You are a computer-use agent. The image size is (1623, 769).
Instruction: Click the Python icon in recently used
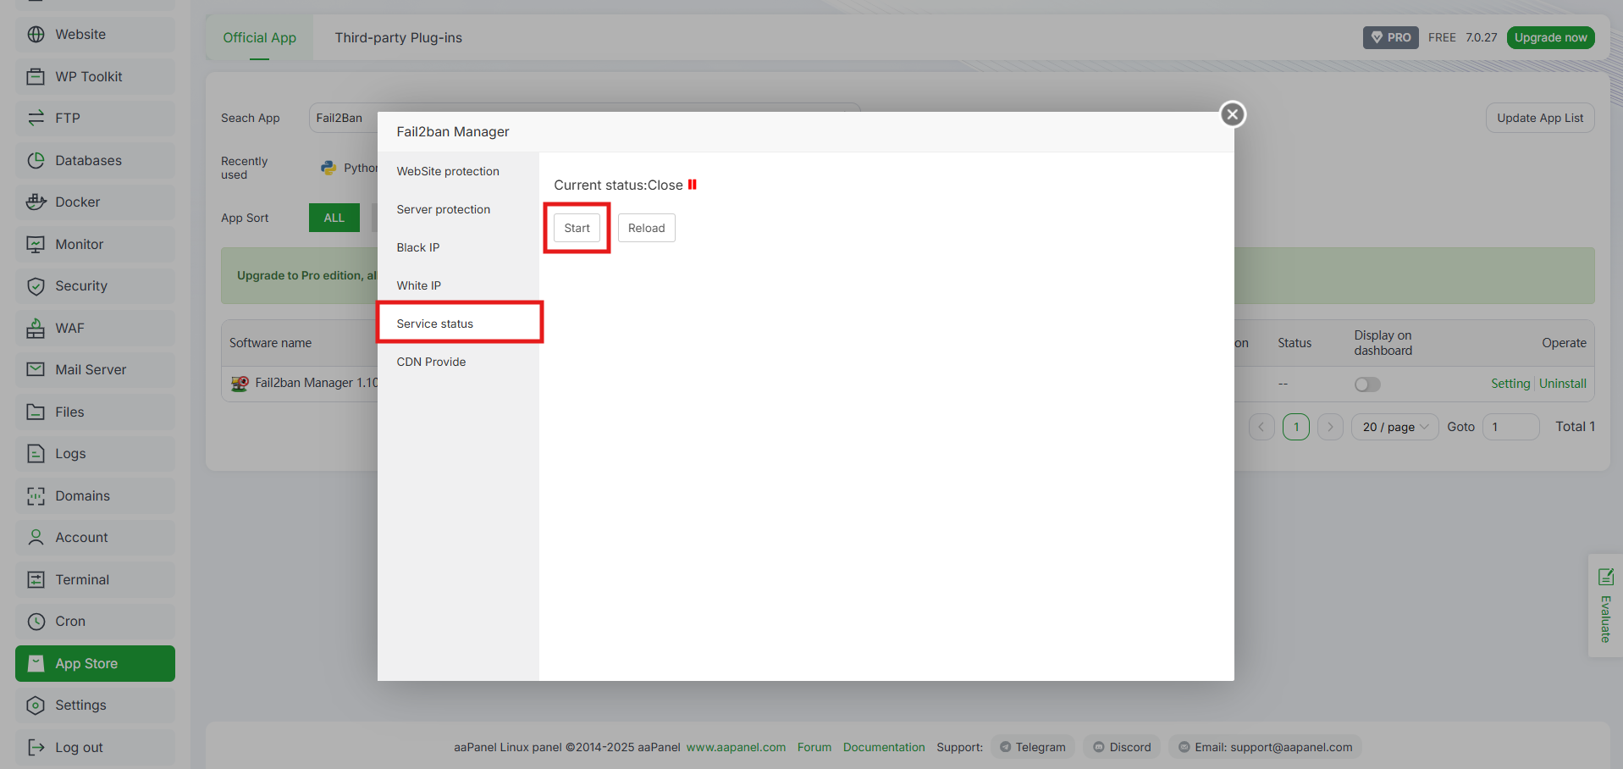click(328, 168)
